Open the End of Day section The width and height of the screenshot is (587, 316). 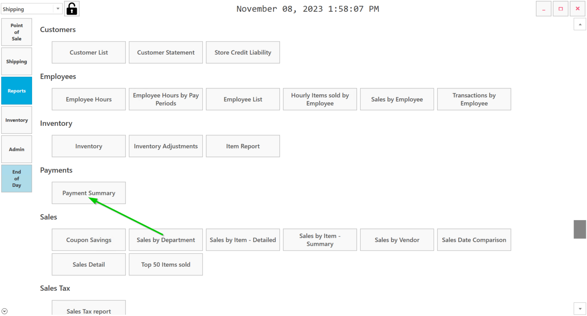(16, 178)
